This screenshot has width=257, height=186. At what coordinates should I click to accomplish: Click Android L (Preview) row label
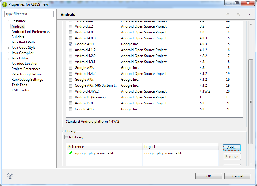[x=90, y=97]
